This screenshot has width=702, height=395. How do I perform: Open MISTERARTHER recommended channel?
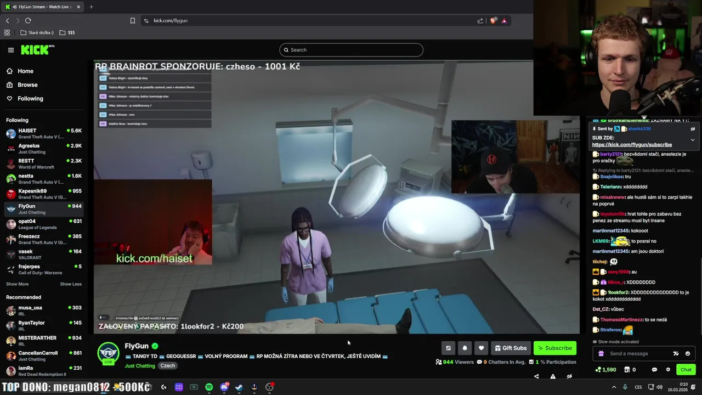[44, 341]
